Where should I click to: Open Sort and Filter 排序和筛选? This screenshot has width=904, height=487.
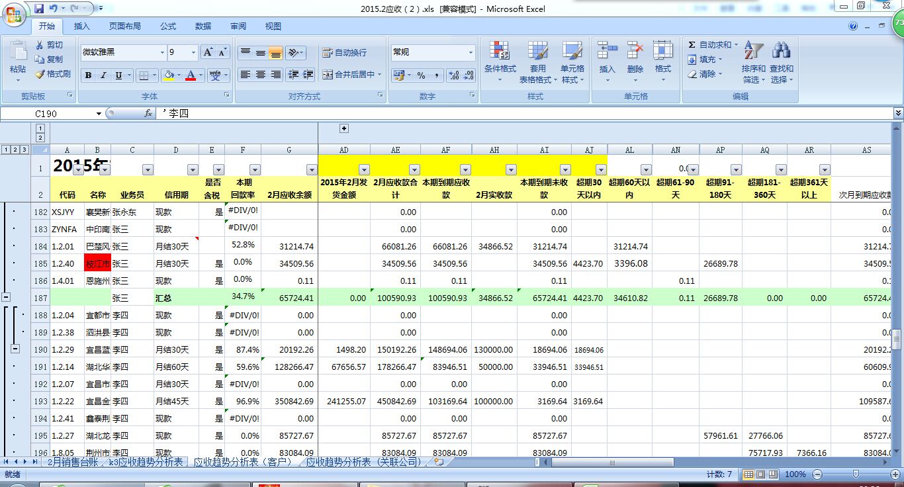[x=753, y=63]
